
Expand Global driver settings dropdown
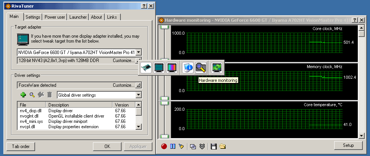coord(139,95)
